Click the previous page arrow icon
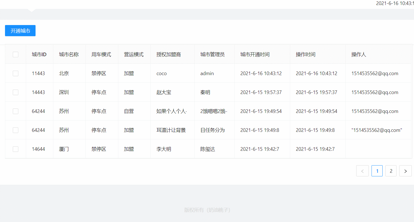414x222 pixels. click(x=362, y=171)
